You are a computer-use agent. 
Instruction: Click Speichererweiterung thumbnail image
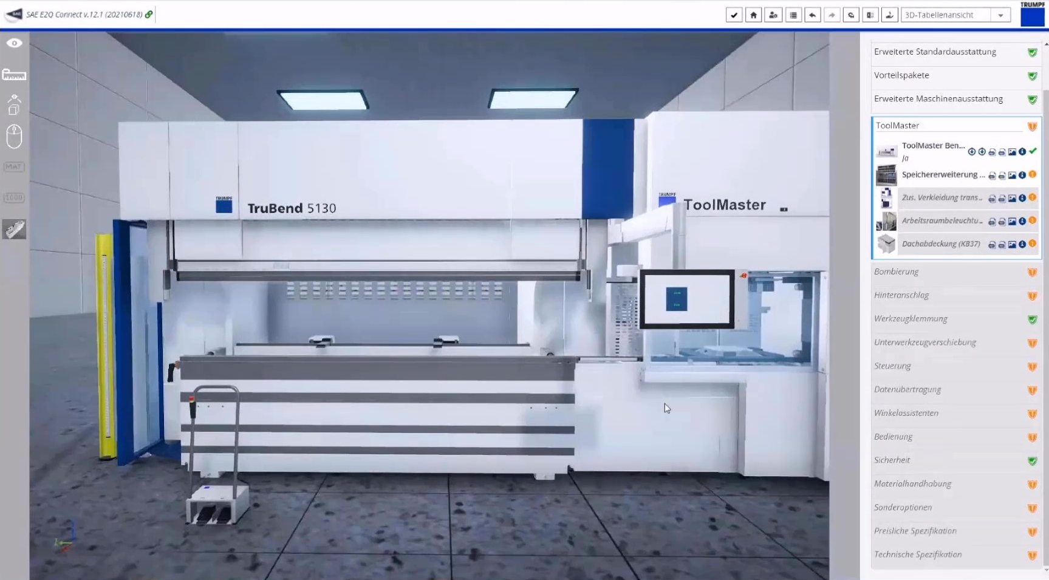click(x=886, y=175)
